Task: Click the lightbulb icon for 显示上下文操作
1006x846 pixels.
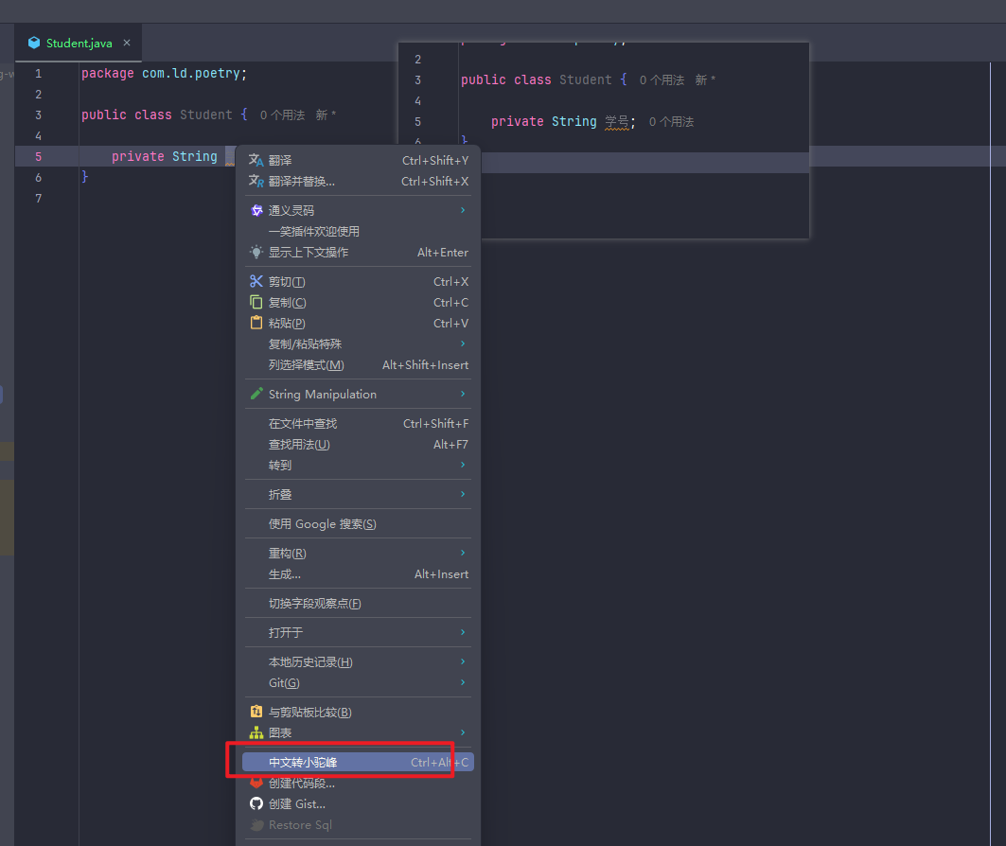Action: tap(256, 252)
